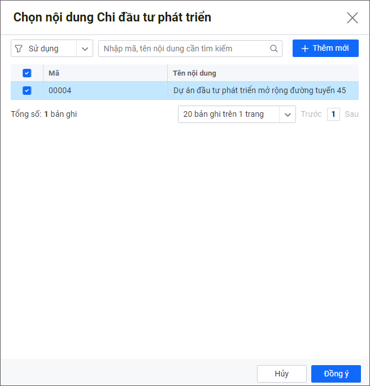The height and width of the screenshot is (386, 370).
Task: Click the search content input field
Action: pyautogui.click(x=184, y=49)
